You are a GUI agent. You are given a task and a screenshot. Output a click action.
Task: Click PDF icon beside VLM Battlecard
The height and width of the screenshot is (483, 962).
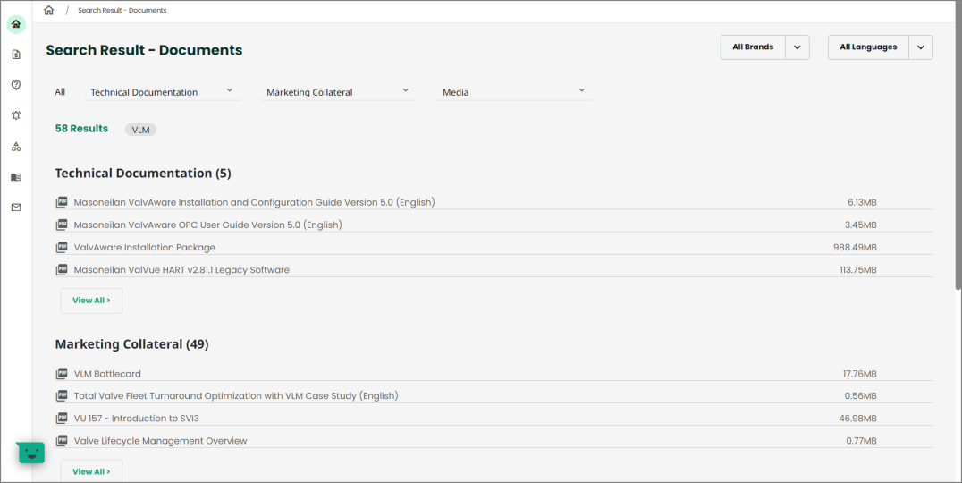coord(62,374)
